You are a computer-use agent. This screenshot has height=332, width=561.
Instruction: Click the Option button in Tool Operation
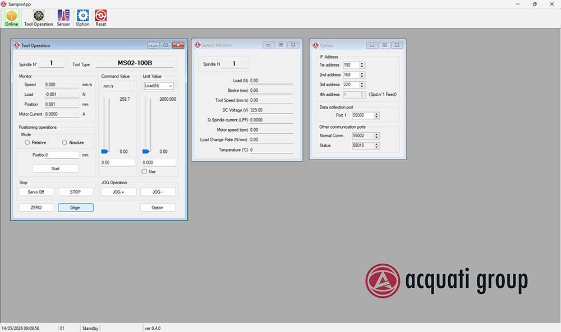[x=158, y=208]
